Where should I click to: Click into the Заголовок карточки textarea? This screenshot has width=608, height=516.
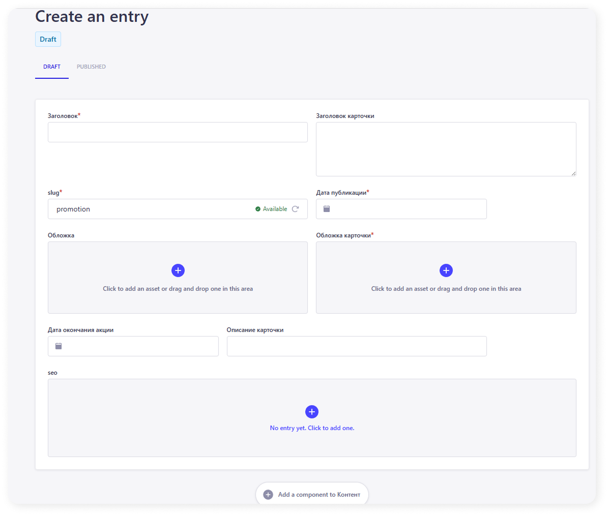(446, 149)
